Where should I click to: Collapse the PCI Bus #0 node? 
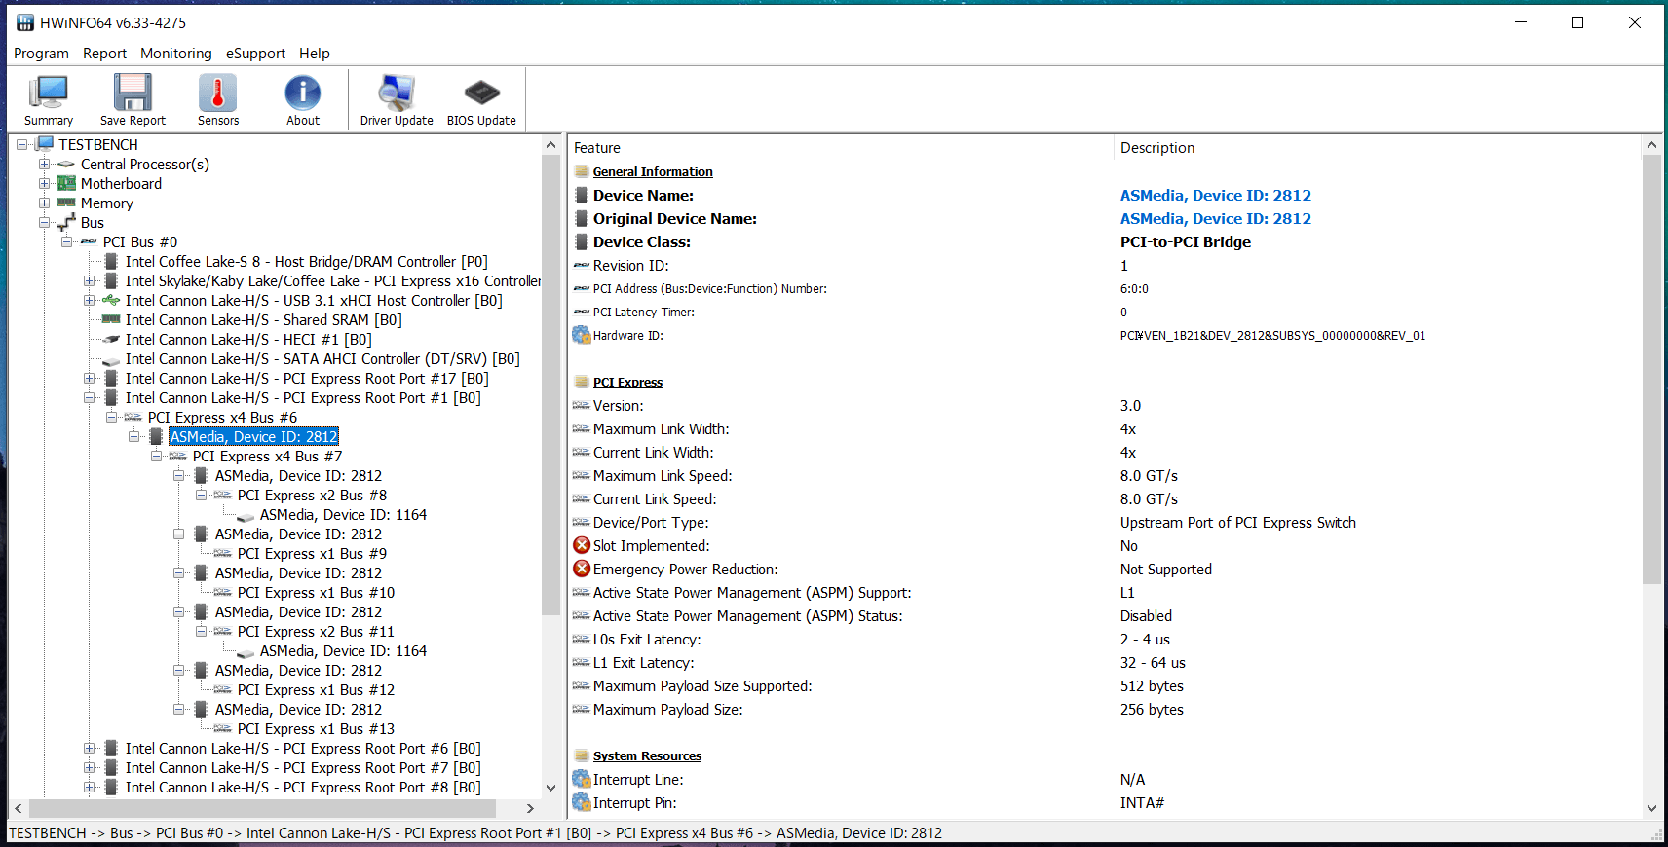tap(66, 241)
